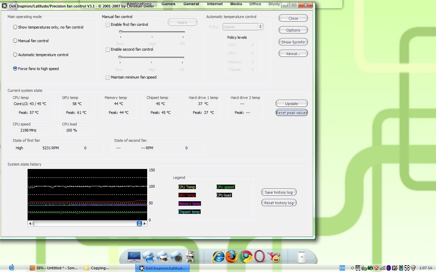The image size is (436, 272).
Task: Select Manual fan control radio button
Action: [x=15, y=41]
